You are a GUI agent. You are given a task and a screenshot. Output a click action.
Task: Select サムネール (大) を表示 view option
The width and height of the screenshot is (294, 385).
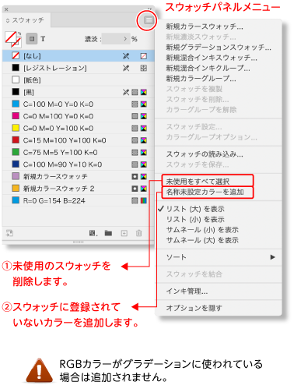tap(202, 240)
